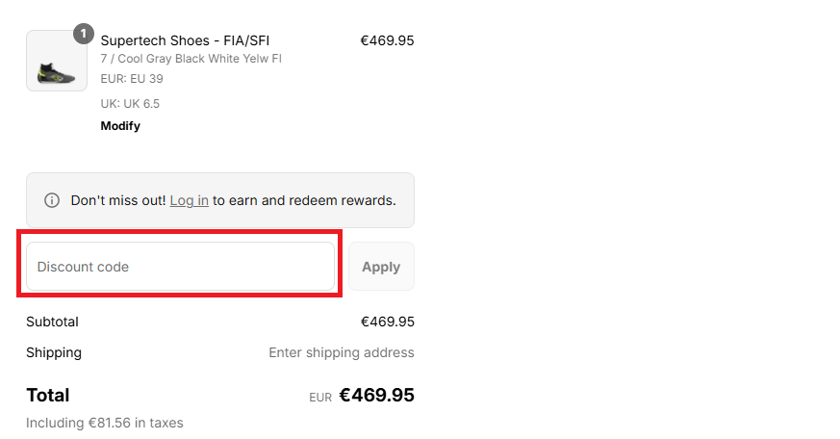Viewport: 840px width, 439px height.
Task: Click the Subtotal amount €469.95
Action: 387,322
